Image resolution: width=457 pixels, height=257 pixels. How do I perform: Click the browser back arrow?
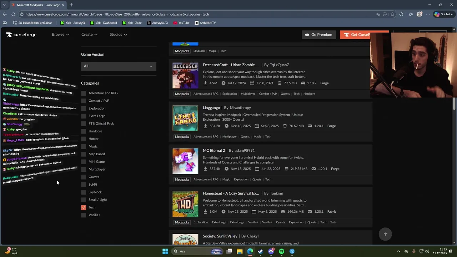(5, 14)
